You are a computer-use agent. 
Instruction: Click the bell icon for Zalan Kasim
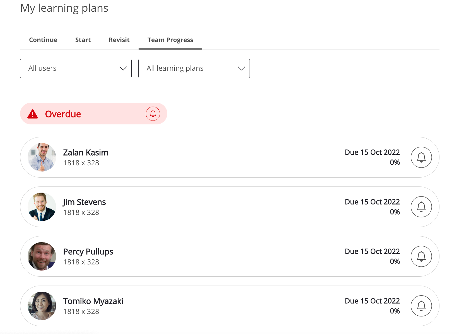tap(421, 157)
